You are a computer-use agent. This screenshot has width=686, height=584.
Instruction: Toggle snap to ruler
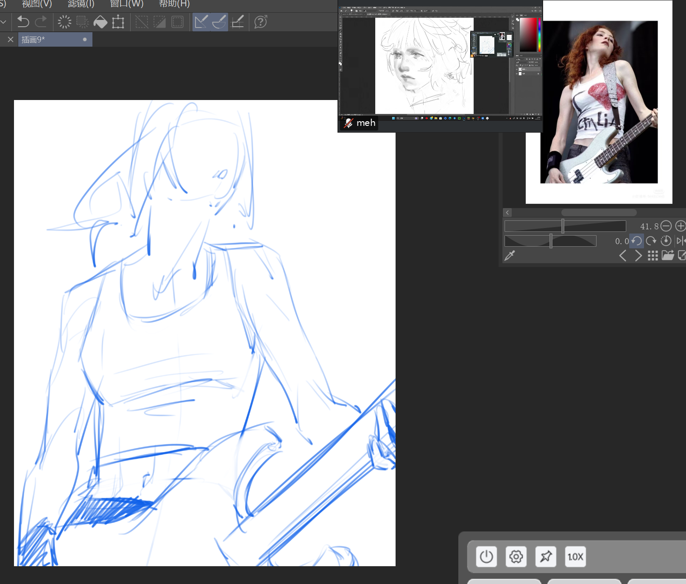pos(201,22)
